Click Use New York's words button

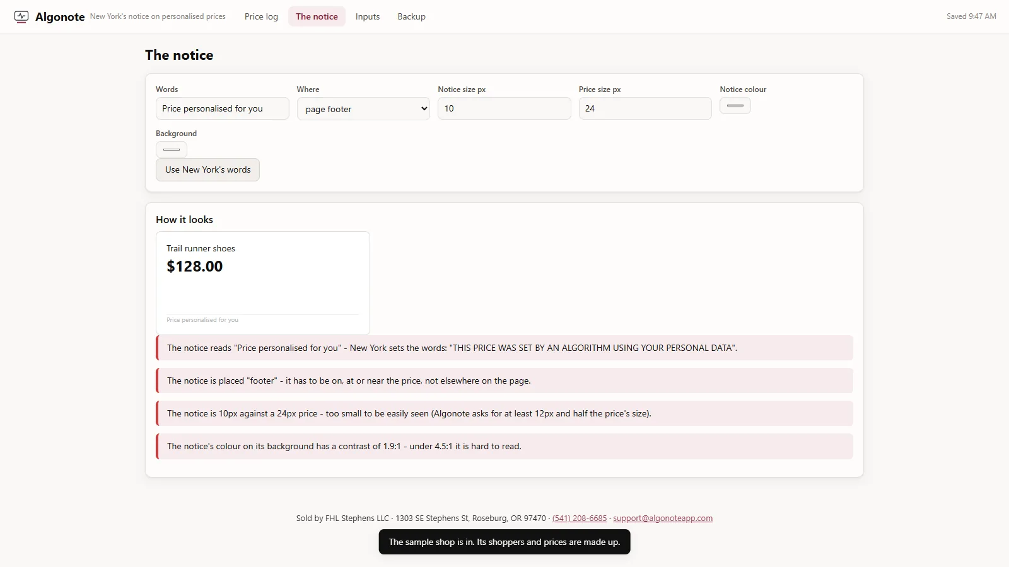pyautogui.click(x=207, y=169)
